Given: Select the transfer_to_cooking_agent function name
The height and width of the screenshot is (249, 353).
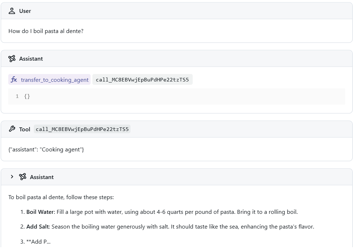Looking at the screenshot, I should (x=54, y=80).
